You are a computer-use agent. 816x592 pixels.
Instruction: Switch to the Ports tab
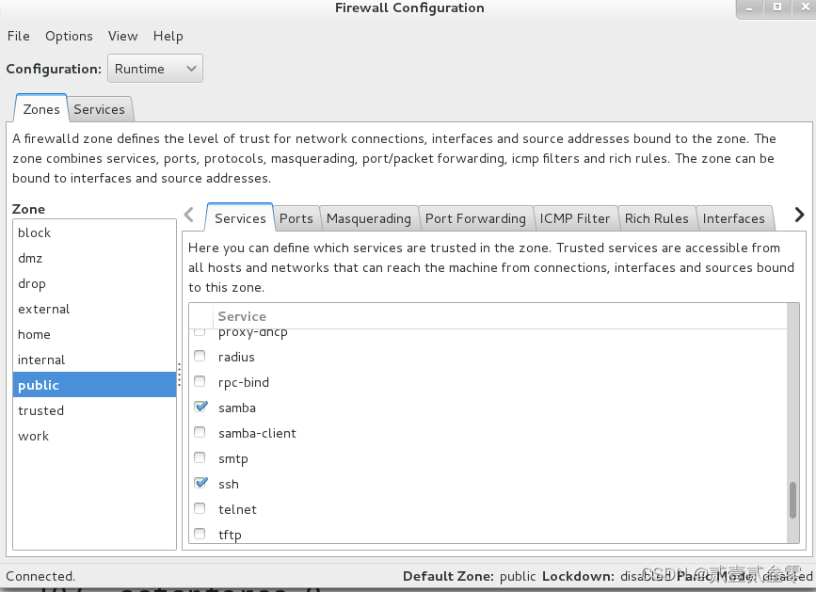[x=296, y=217]
